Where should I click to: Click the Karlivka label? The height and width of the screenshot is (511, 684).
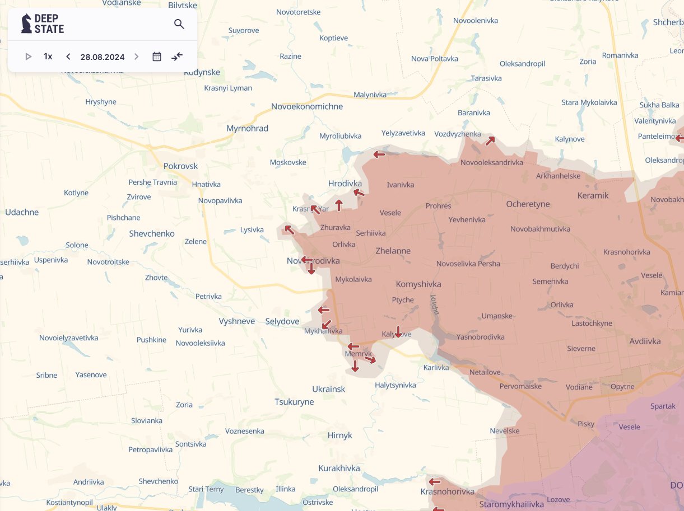pyautogui.click(x=436, y=368)
